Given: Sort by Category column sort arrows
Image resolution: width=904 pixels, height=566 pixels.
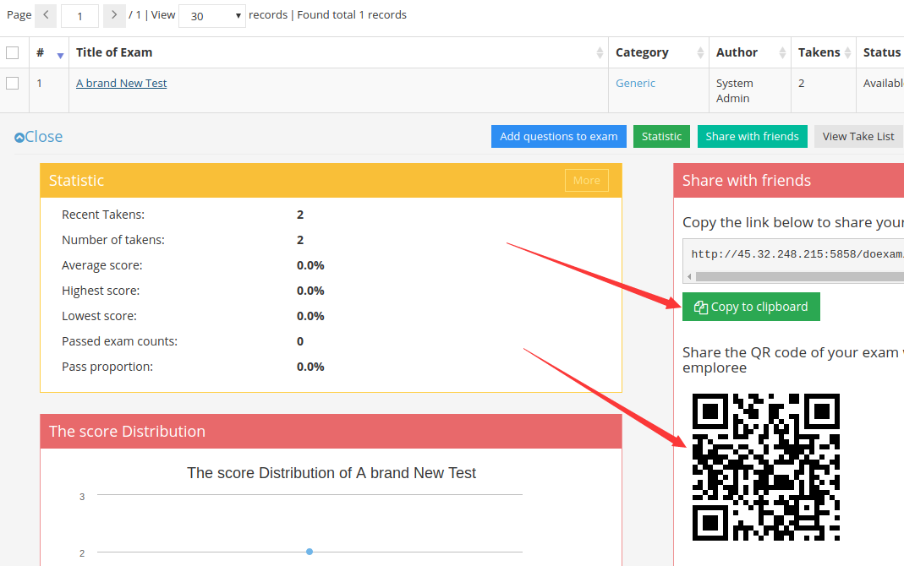Looking at the screenshot, I should tap(700, 53).
